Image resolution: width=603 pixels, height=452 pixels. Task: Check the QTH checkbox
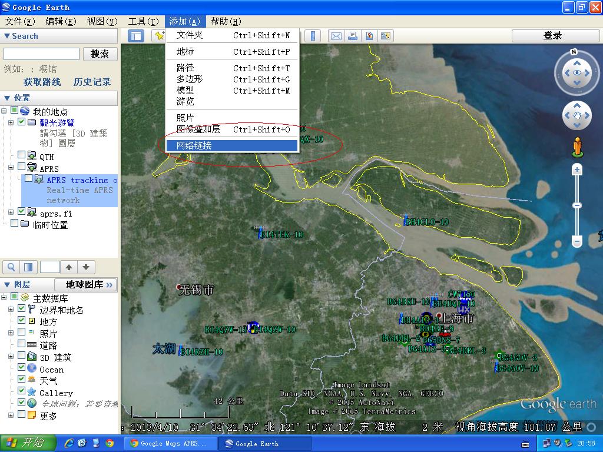tap(22, 155)
